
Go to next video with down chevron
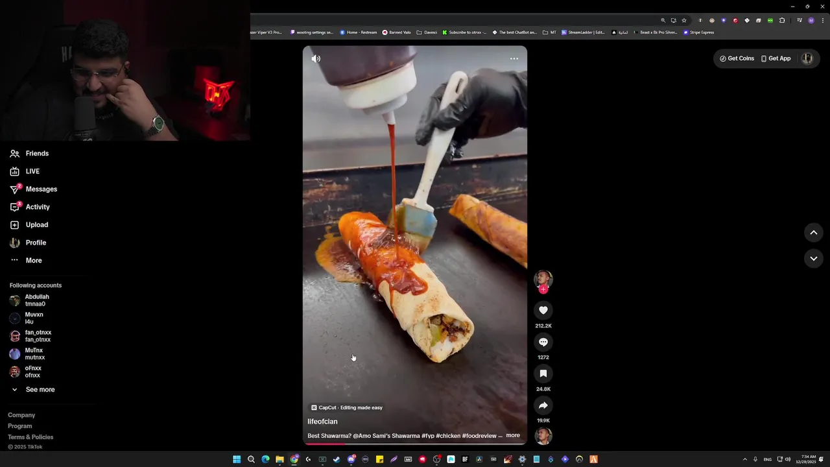pyautogui.click(x=814, y=258)
